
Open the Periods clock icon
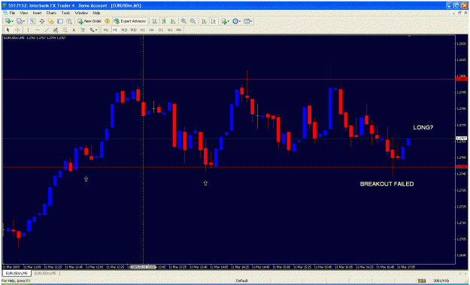(x=235, y=21)
